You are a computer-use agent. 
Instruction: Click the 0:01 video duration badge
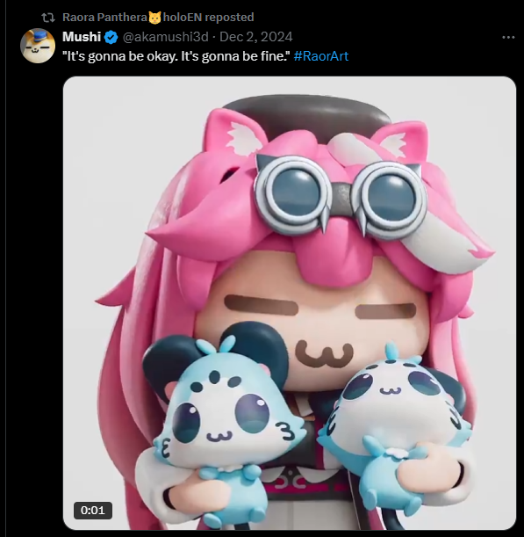coord(93,511)
